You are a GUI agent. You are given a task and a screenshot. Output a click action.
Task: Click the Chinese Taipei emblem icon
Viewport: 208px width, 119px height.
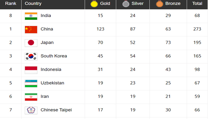pos(31,110)
